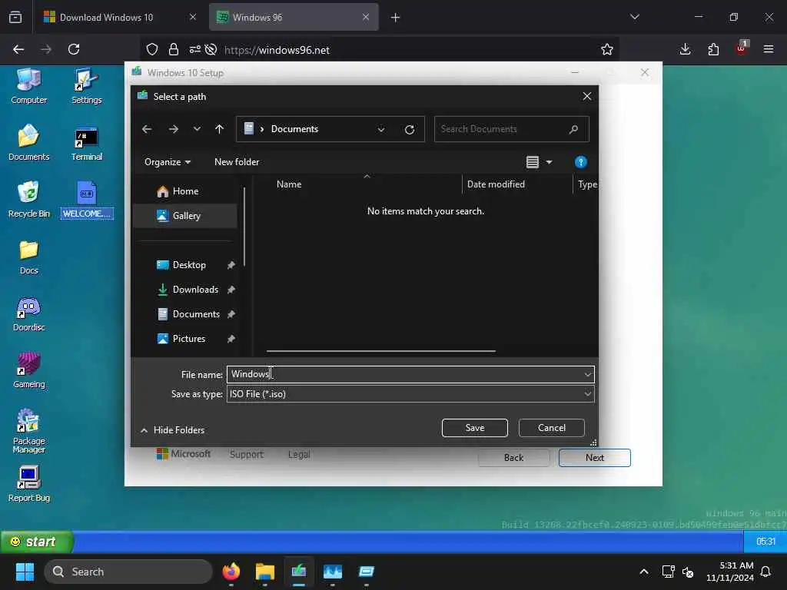Open the Package Manager shortcut
787x590 pixels.
point(28,431)
